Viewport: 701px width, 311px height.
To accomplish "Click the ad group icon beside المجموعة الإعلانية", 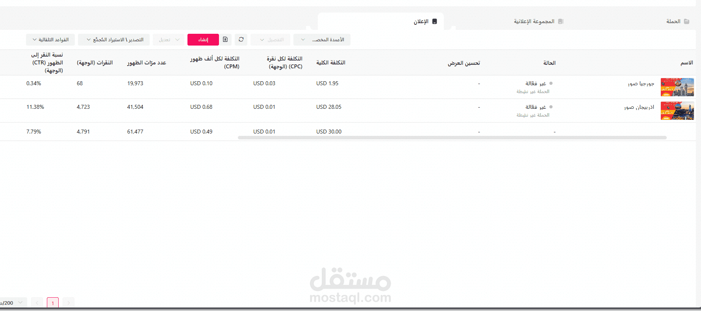I will (561, 21).
